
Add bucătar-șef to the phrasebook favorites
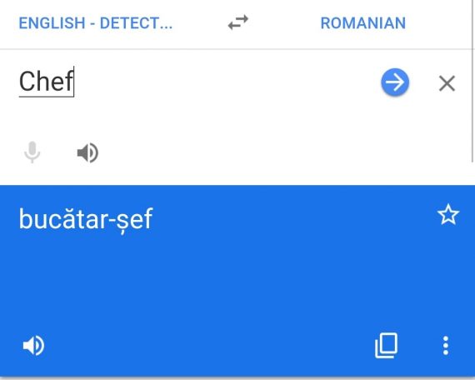pyautogui.click(x=448, y=214)
